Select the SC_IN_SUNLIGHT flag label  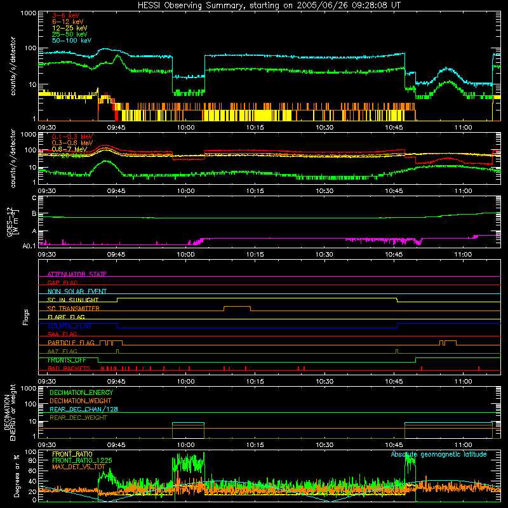pyautogui.click(x=73, y=300)
